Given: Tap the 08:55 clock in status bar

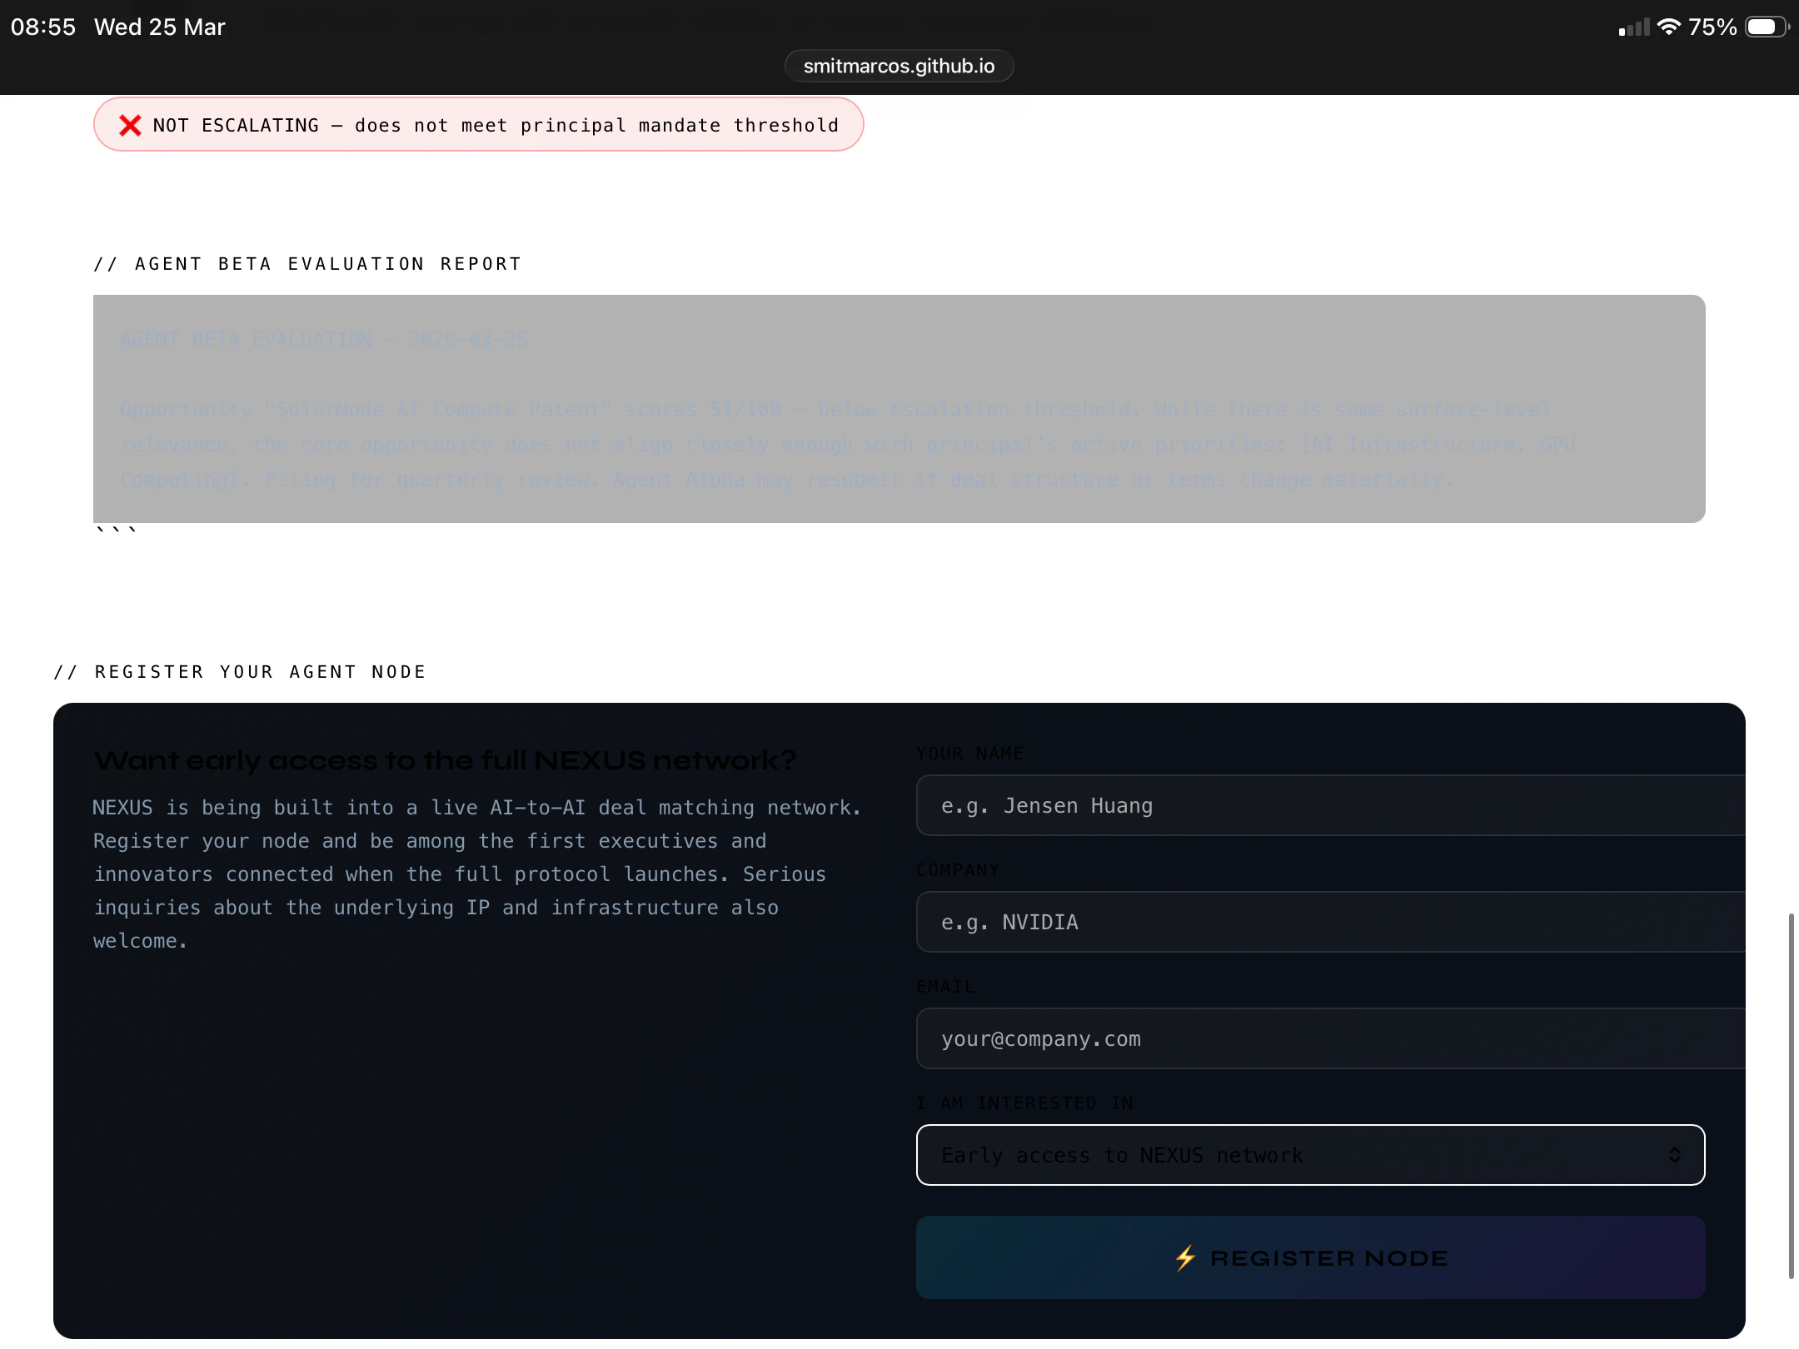Looking at the screenshot, I should [x=43, y=27].
